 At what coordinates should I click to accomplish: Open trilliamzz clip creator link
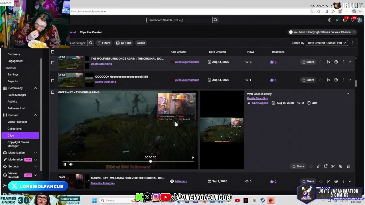(x=181, y=181)
